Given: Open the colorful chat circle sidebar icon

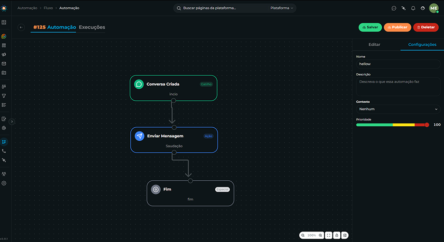Looking at the screenshot, I should pyautogui.click(x=4, y=36).
